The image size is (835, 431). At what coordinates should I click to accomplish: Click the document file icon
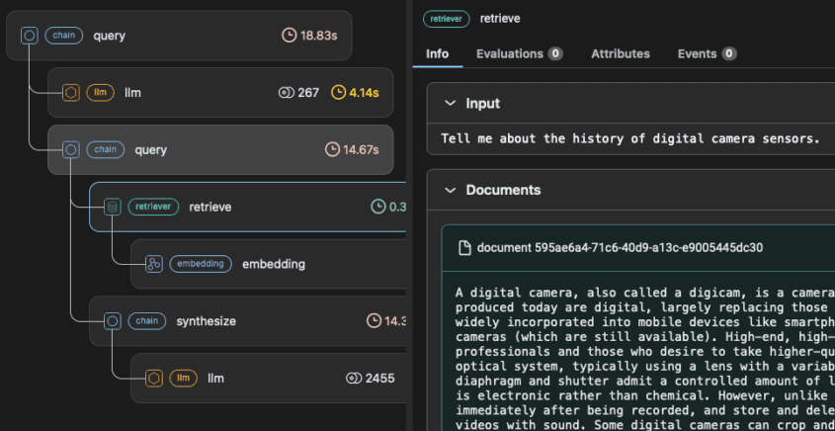(x=464, y=248)
